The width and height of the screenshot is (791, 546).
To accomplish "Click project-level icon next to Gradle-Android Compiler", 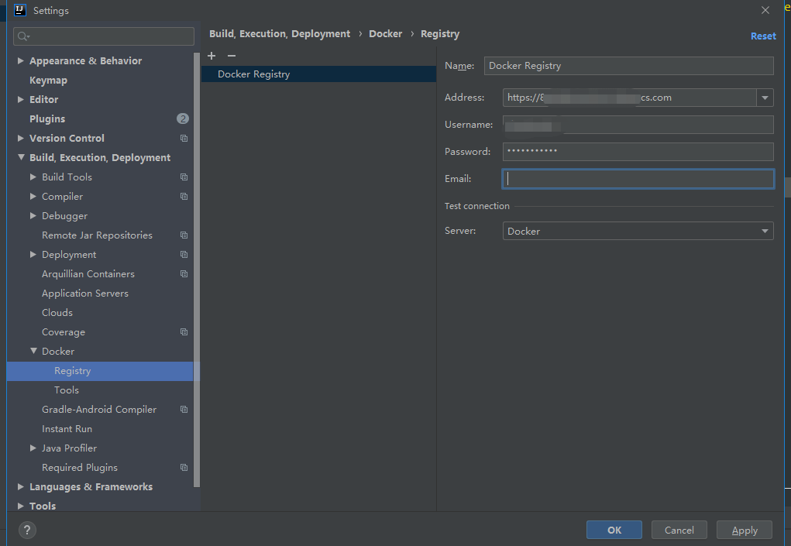I will pyautogui.click(x=184, y=410).
